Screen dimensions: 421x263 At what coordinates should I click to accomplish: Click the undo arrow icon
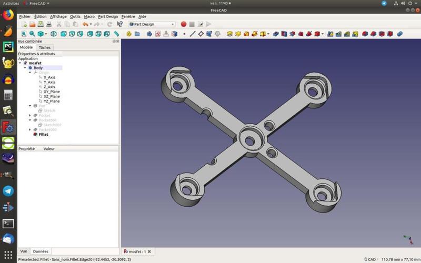(x=85, y=24)
